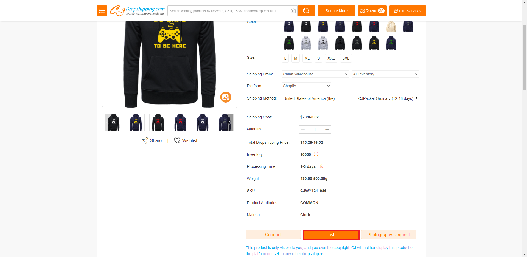Select size XXL option
527x257 pixels.
[331, 58]
